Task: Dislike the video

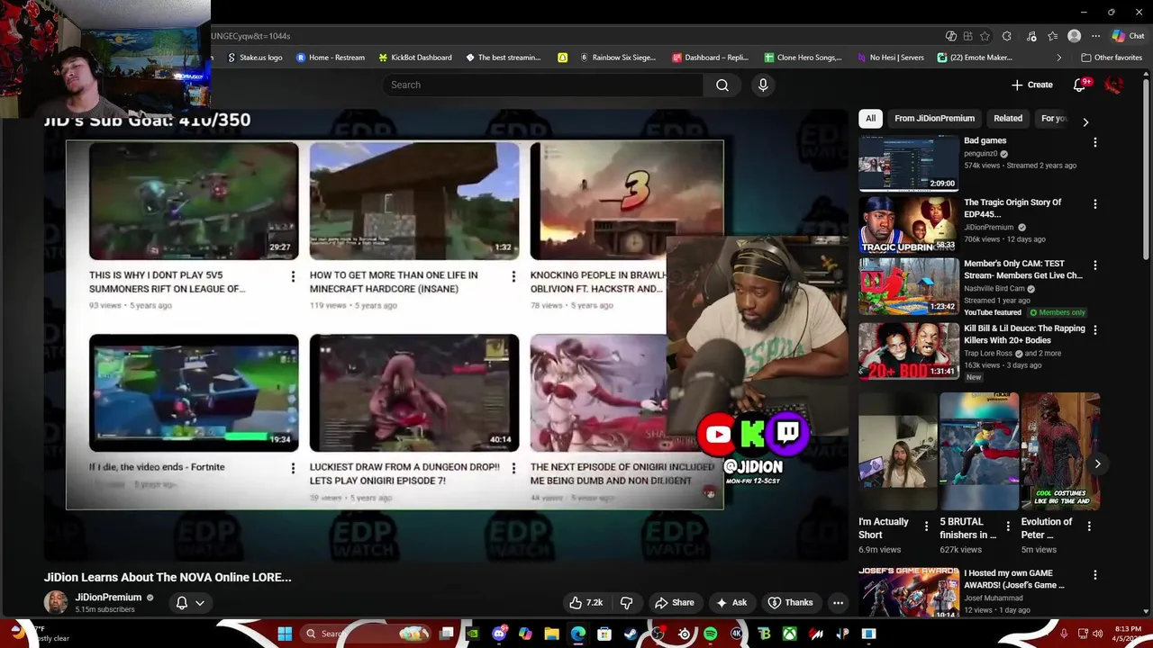Action: [627, 603]
